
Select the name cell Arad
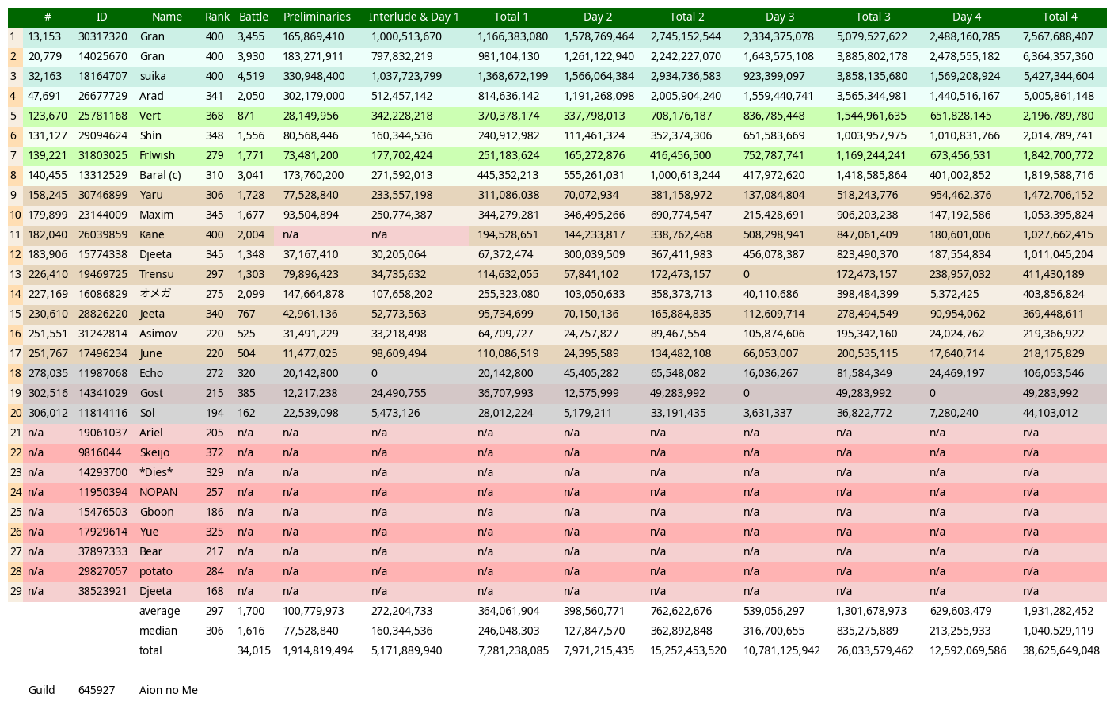coord(151,96)
